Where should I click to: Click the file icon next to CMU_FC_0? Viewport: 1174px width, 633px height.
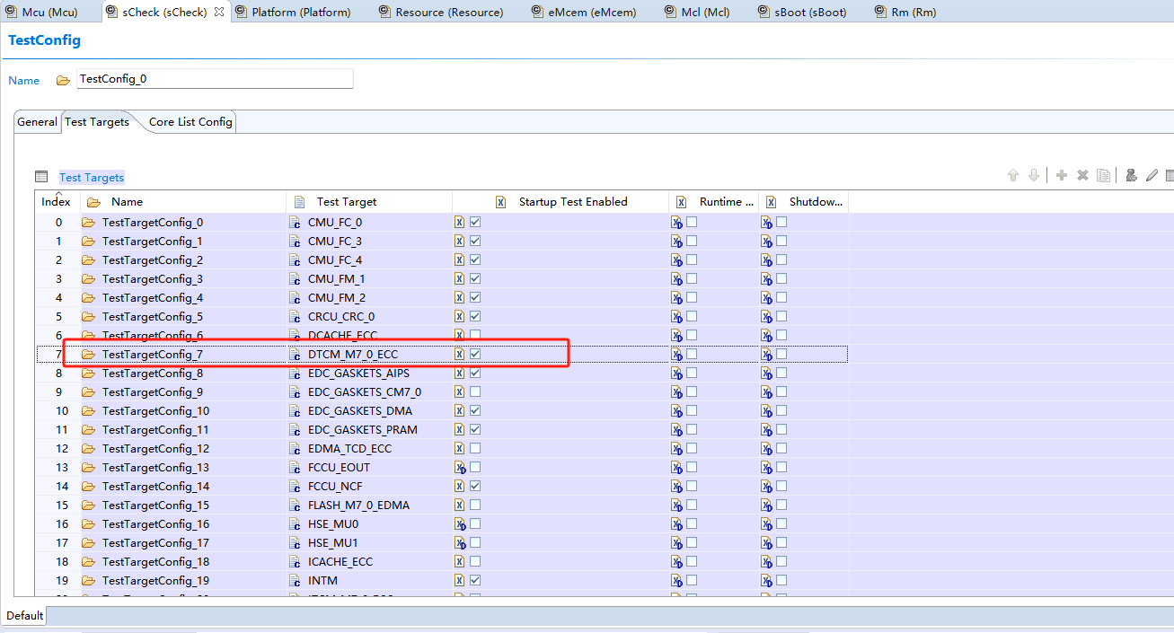click(x=295, y=223)
